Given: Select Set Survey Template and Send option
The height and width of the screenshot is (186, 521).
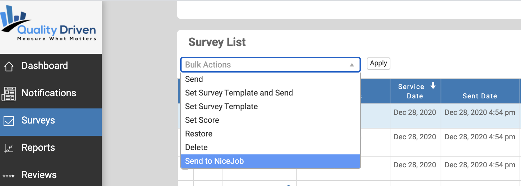Looking at the screenshot, I should 271,93.
